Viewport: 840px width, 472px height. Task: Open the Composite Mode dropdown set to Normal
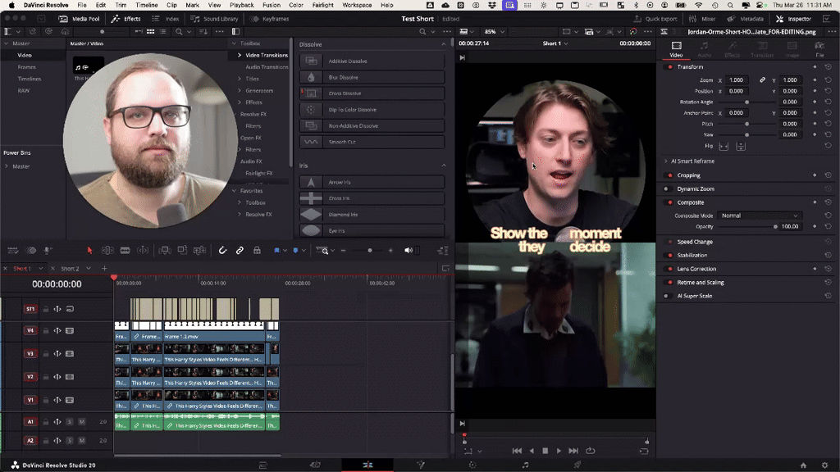pyautogui.click(x=758, y=216)
